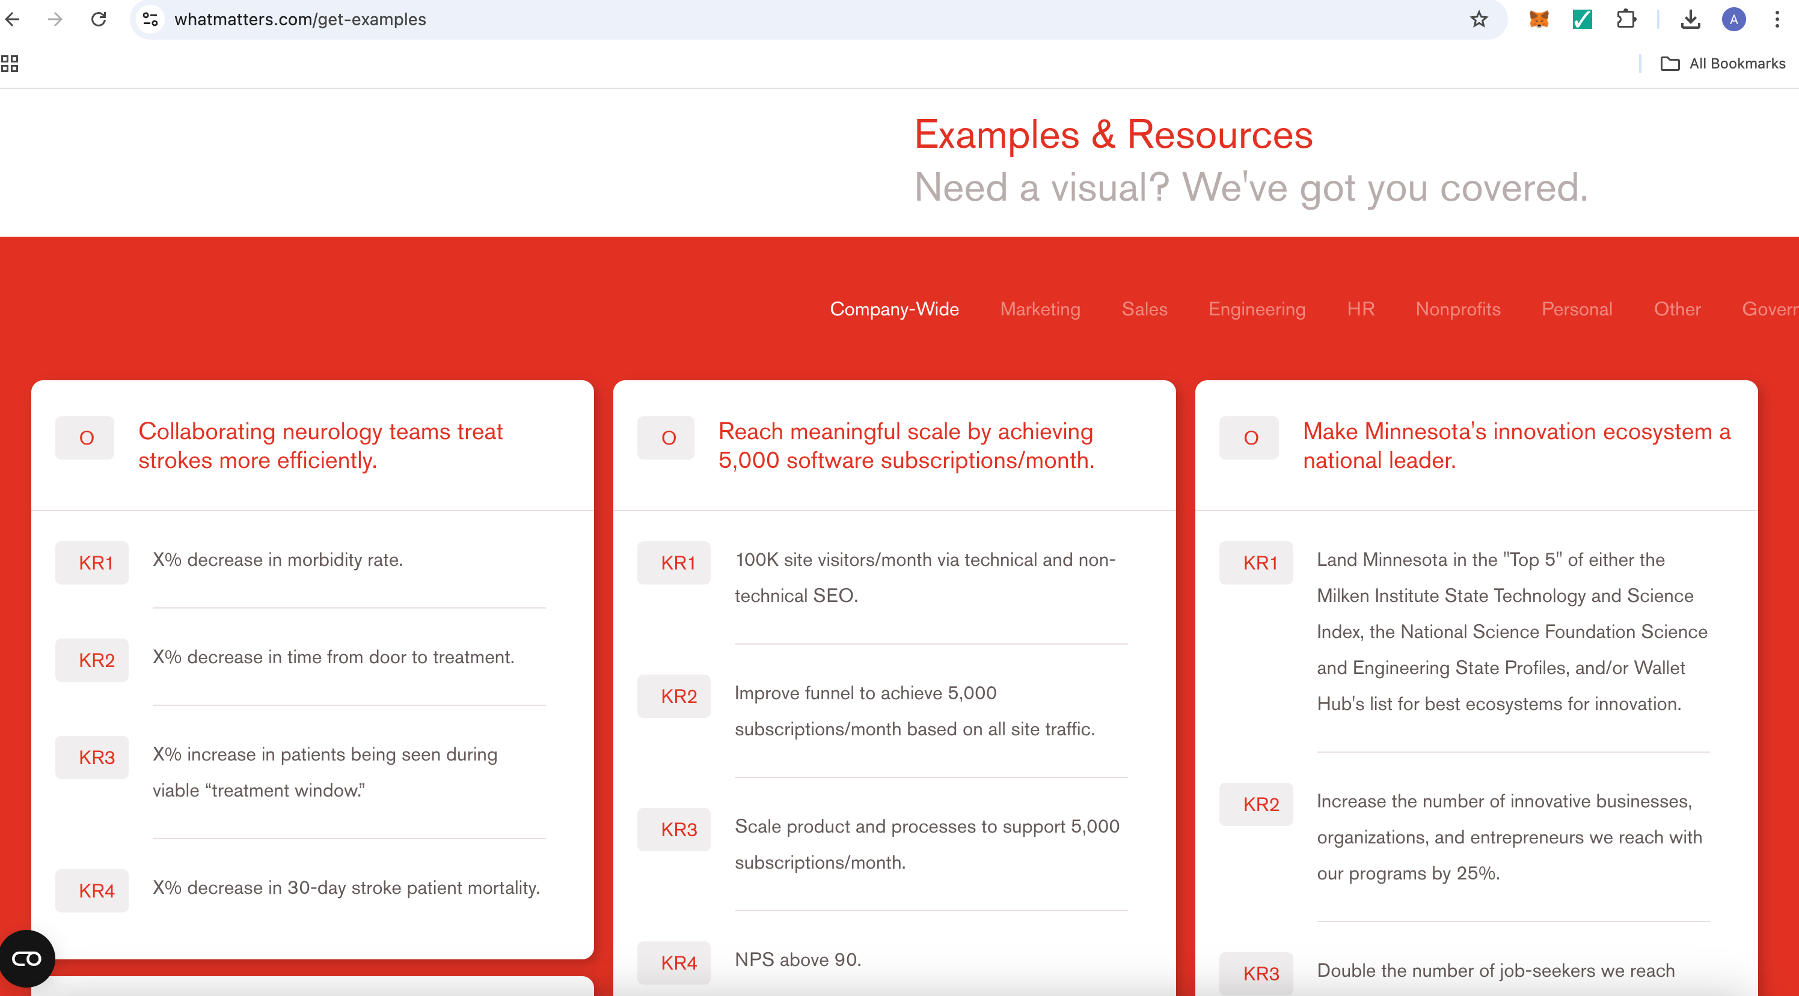Screen dimensions: 1799x996
Task: Switch to the Sales tab
Action: pyautogui.click(x=1145, y=309)
